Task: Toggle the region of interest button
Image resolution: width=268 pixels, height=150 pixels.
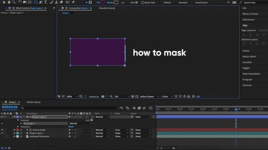Action: (x=132, y=96)
